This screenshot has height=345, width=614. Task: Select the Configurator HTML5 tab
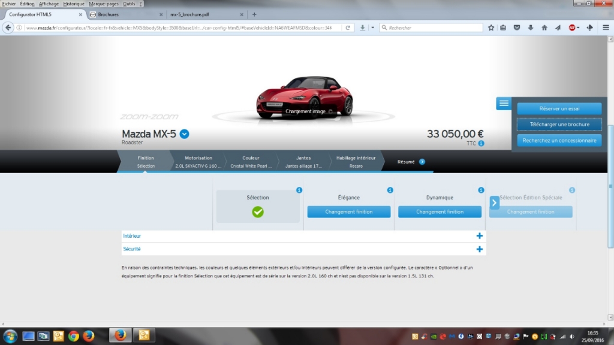tap(44, 14)
